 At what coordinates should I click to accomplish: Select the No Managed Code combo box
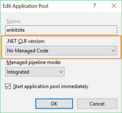(x=61, y=51)
